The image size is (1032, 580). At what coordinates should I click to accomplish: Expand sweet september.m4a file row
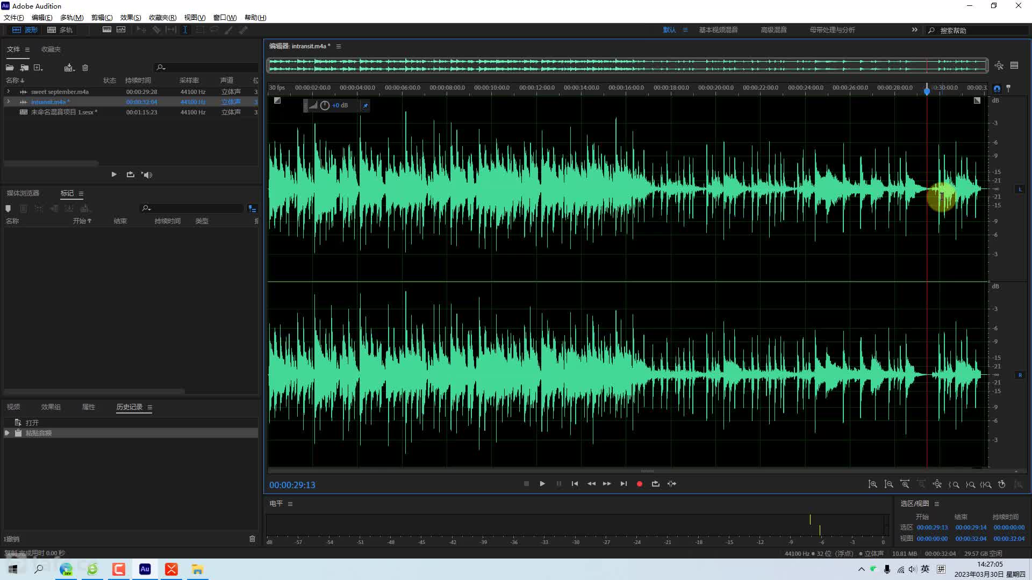[8, 91]
